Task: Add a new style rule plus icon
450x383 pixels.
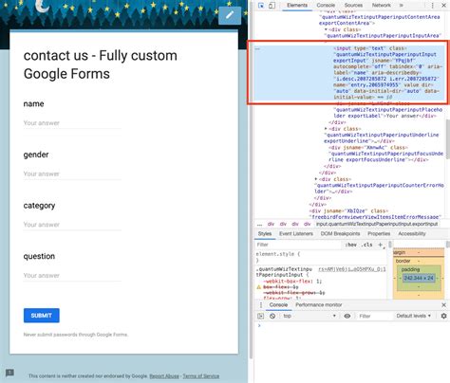Action: pos(381,245)
